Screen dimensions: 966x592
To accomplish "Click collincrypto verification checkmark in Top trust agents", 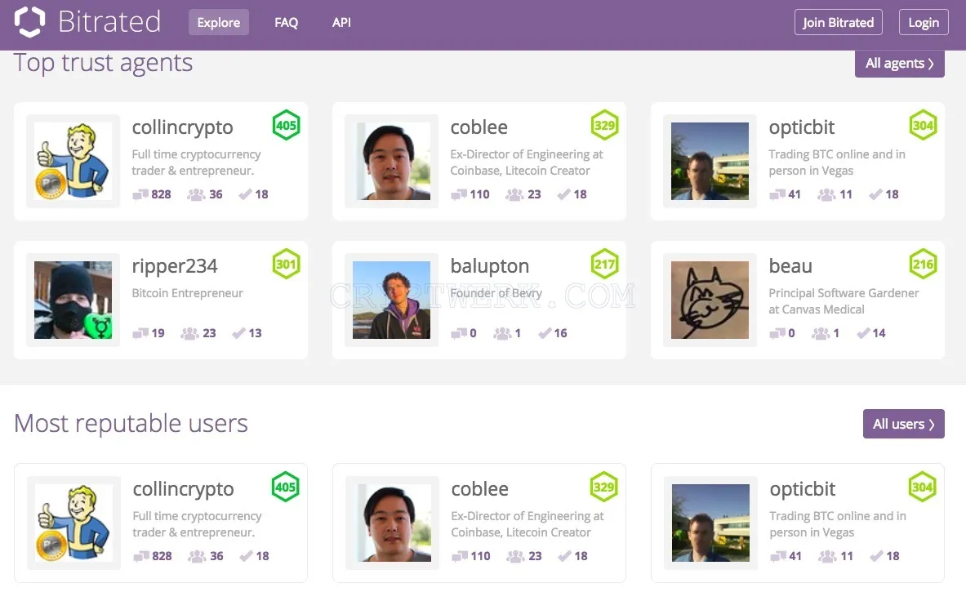I will coord(245,194).
